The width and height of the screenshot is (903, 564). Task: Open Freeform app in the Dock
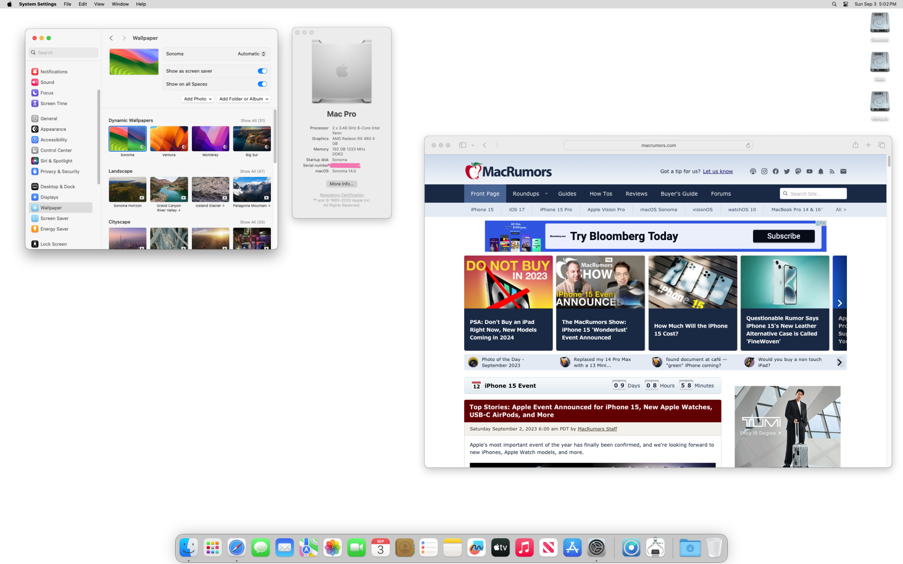click(x=476, y=548)
